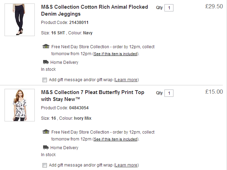Select product code 21438011

pyautogui.click(x=79, y=23)
